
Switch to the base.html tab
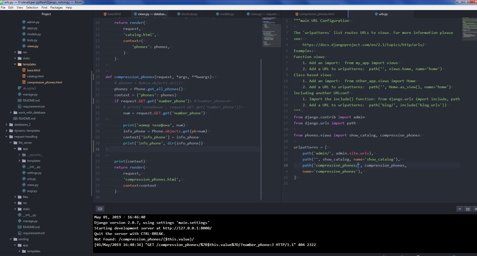click(112, 14)
